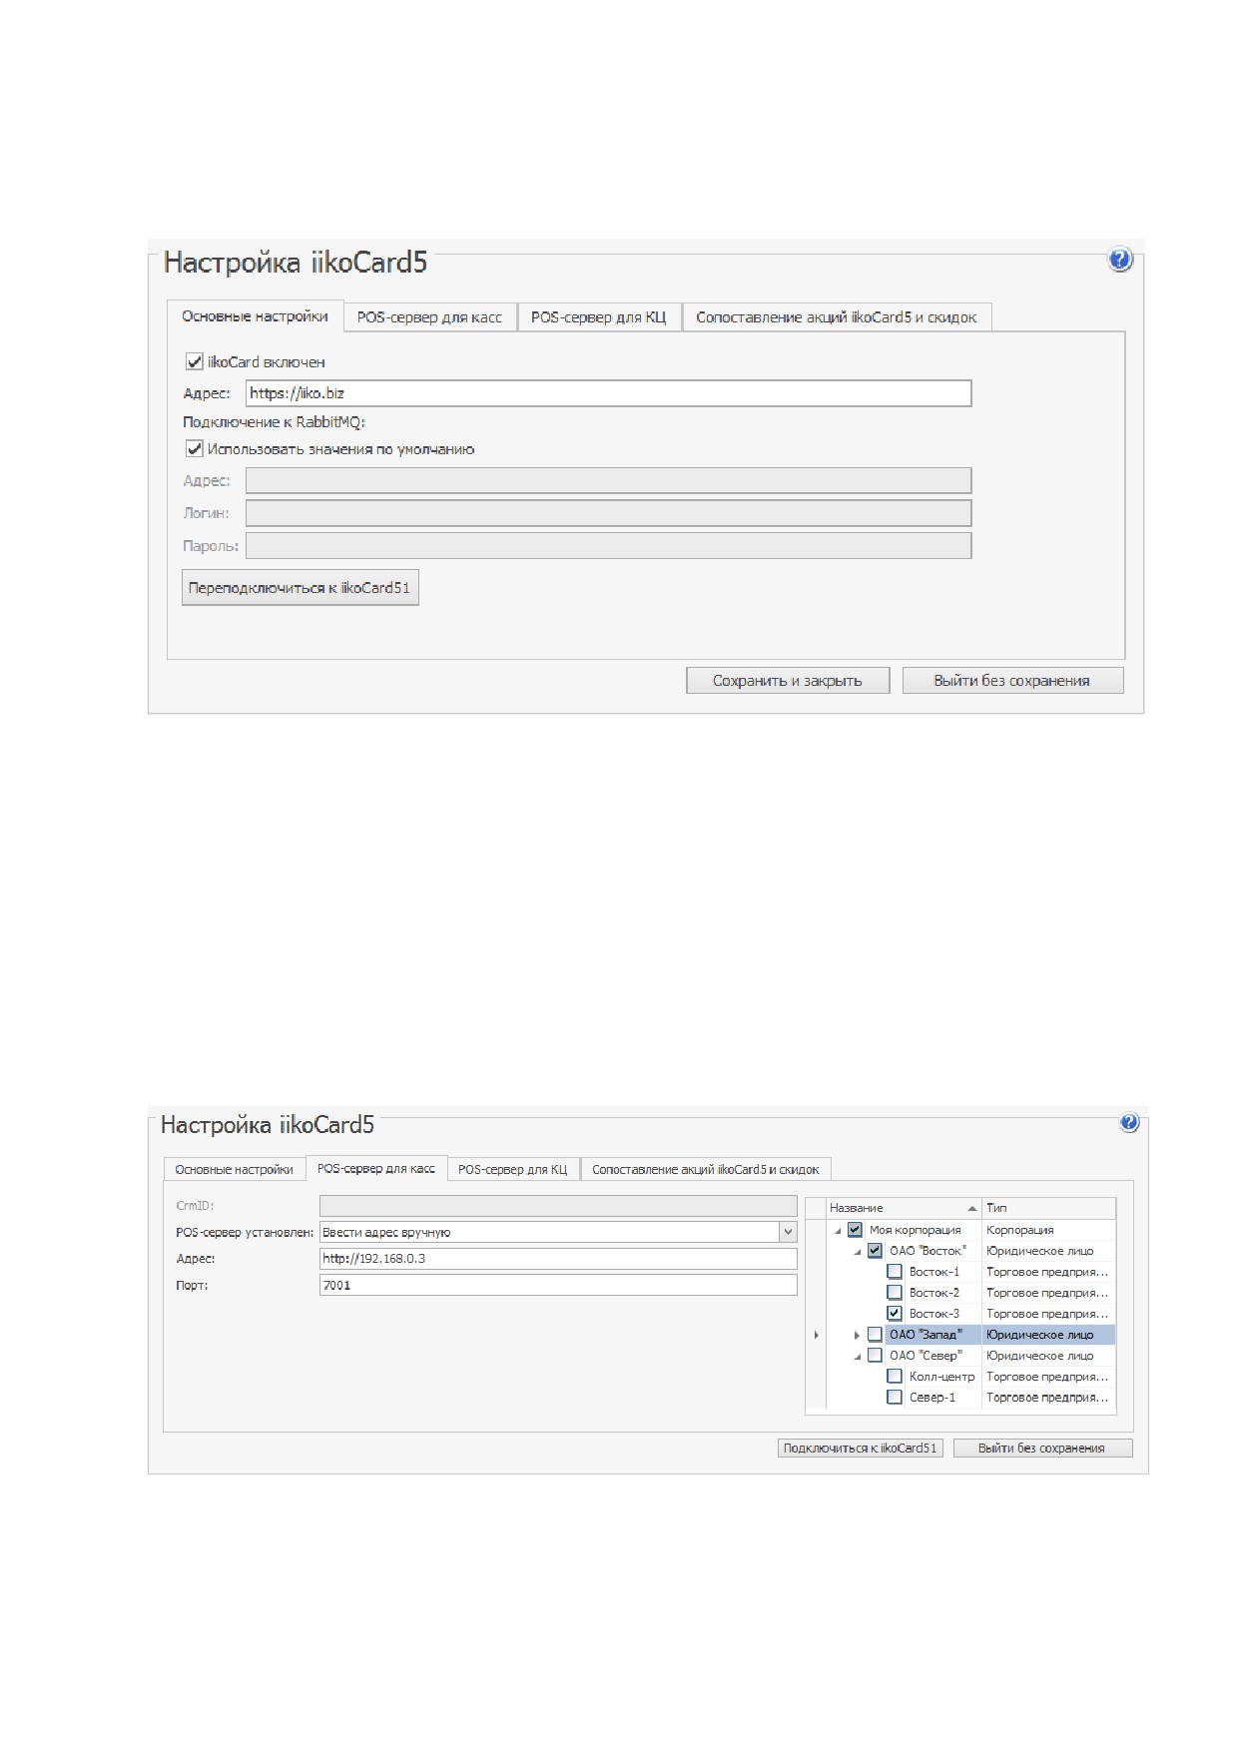This screenshot has width=1237, height=1749.
Task: Open 'Основные настройки' tab in upper dialog
Action: (255, 316)
